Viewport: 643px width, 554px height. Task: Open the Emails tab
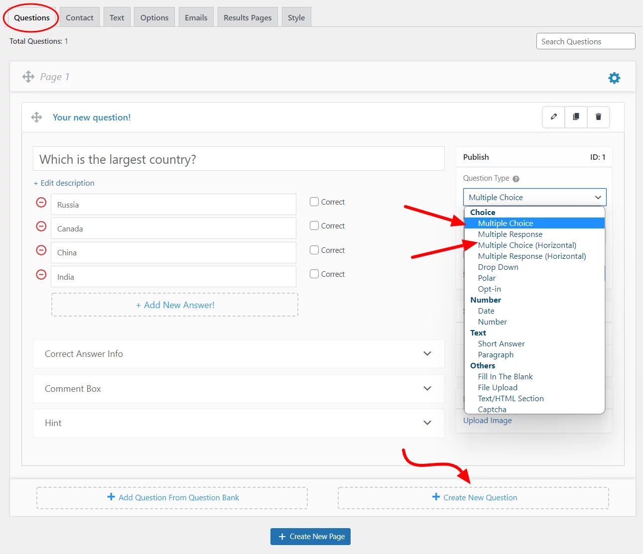196,17
